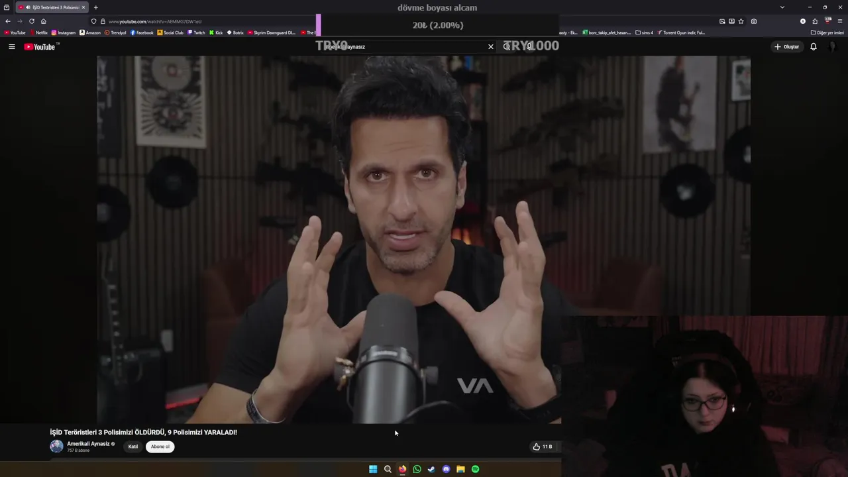This screenshot has width=848, height=477.
Task: View site padlock security info
Action: click(103, 21)
